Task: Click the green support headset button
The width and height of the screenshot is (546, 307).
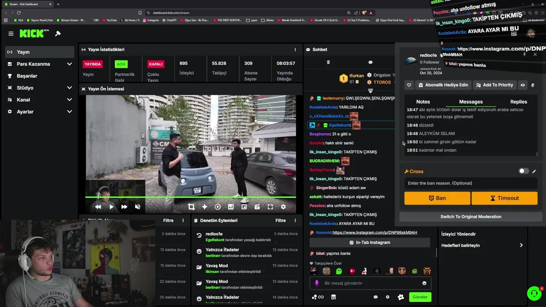Action: click(534, 293)
